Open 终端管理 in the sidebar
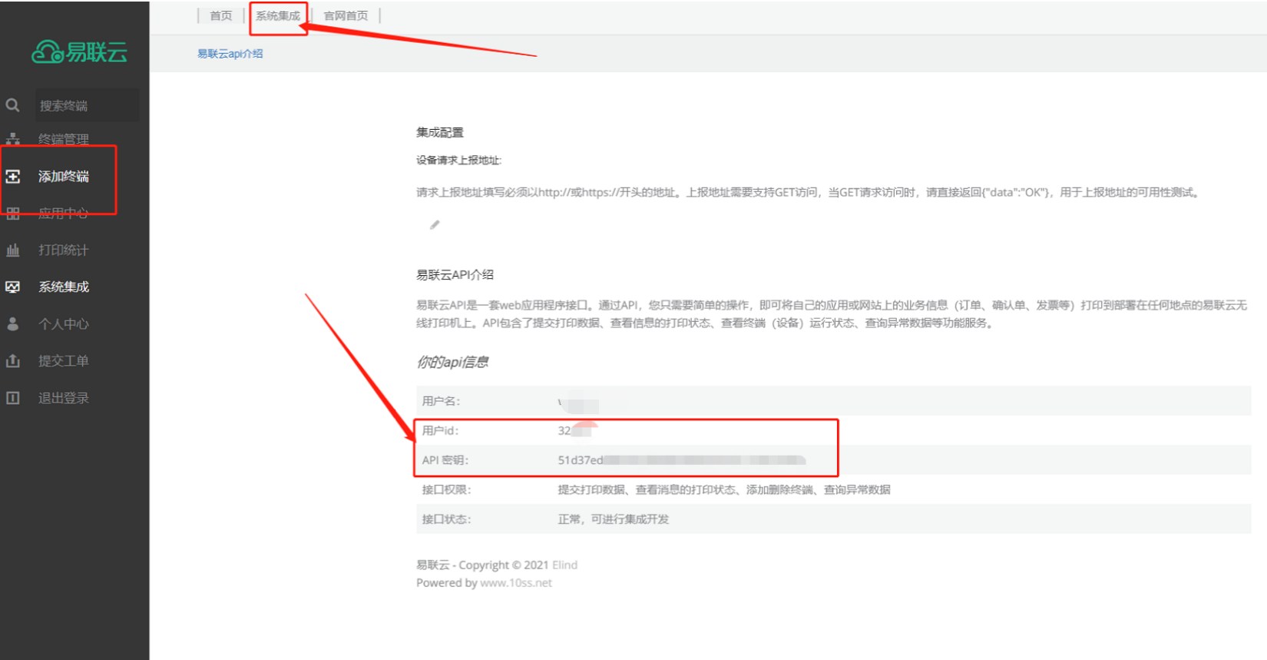Image resolution: width=1267 pixels, height=660 pixels. tap(64, 139)
